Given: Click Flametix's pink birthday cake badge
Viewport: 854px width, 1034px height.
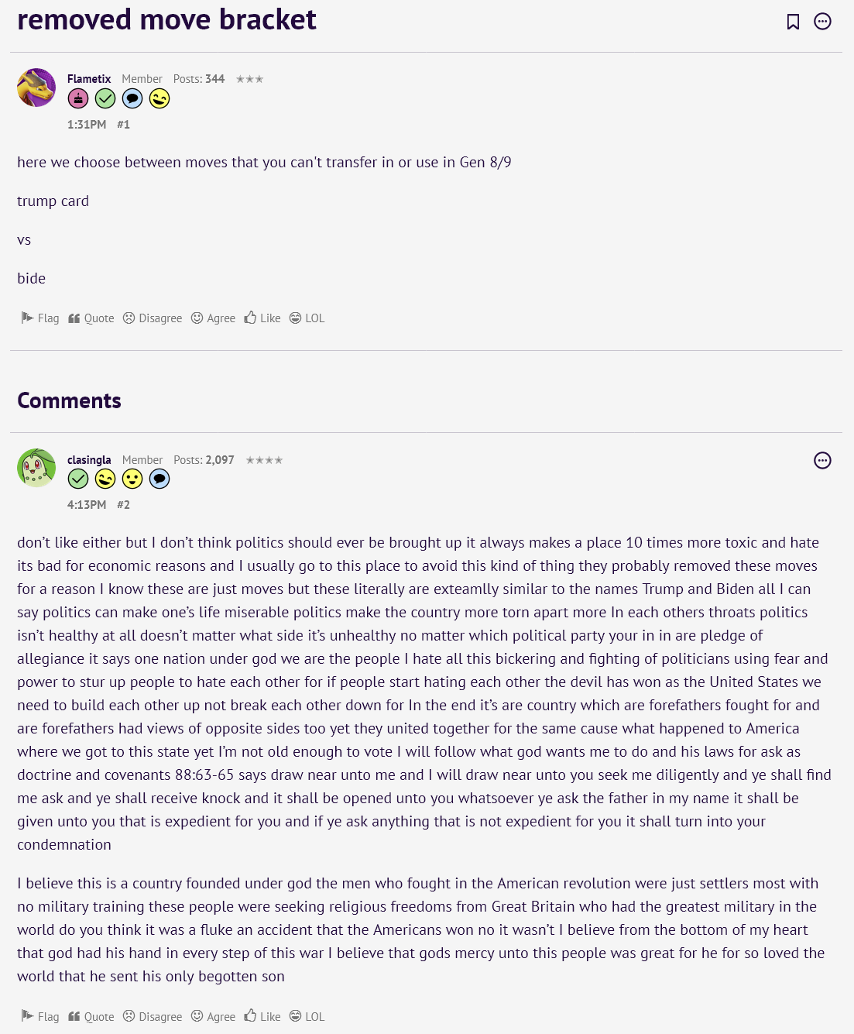Looking at the screenshot, I should (78, 98).
